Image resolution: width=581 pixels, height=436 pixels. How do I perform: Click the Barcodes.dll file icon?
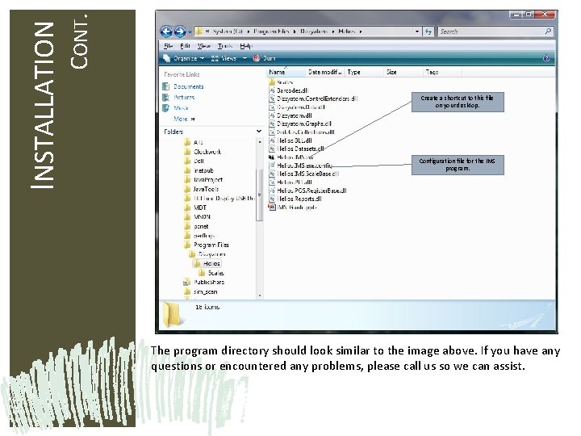point(272,90)
